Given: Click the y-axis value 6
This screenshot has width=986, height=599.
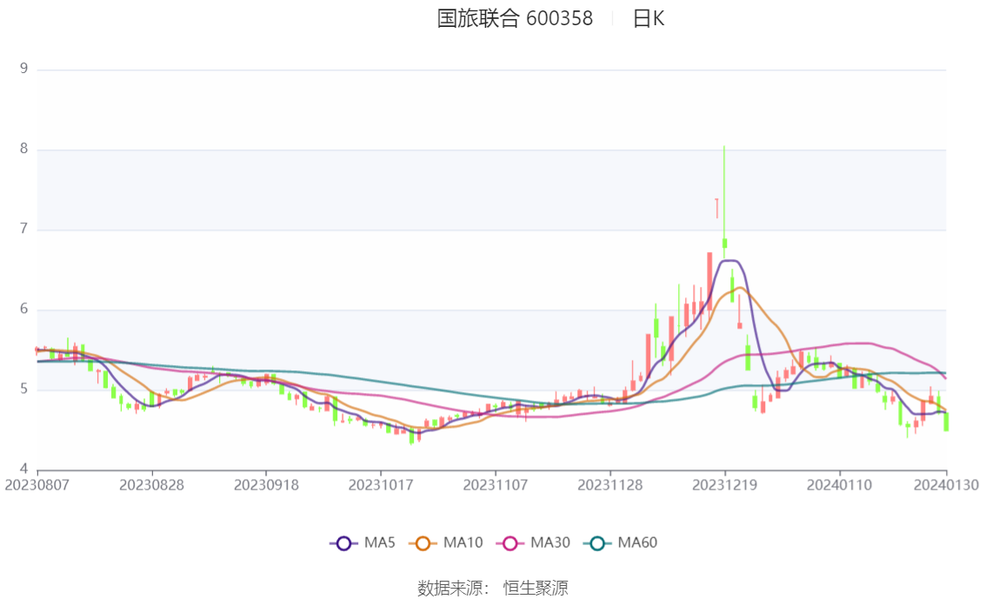Looking at the screenshot, I should [23, 309].
